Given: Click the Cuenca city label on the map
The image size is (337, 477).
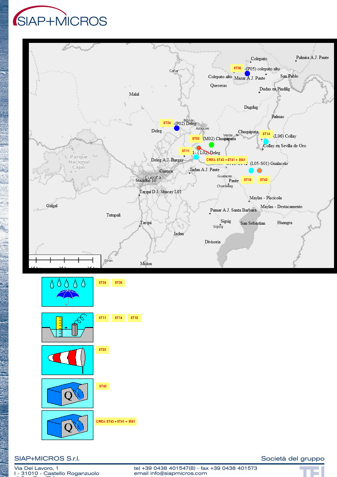Looking at the screenshot, I should tap(153, 177).
